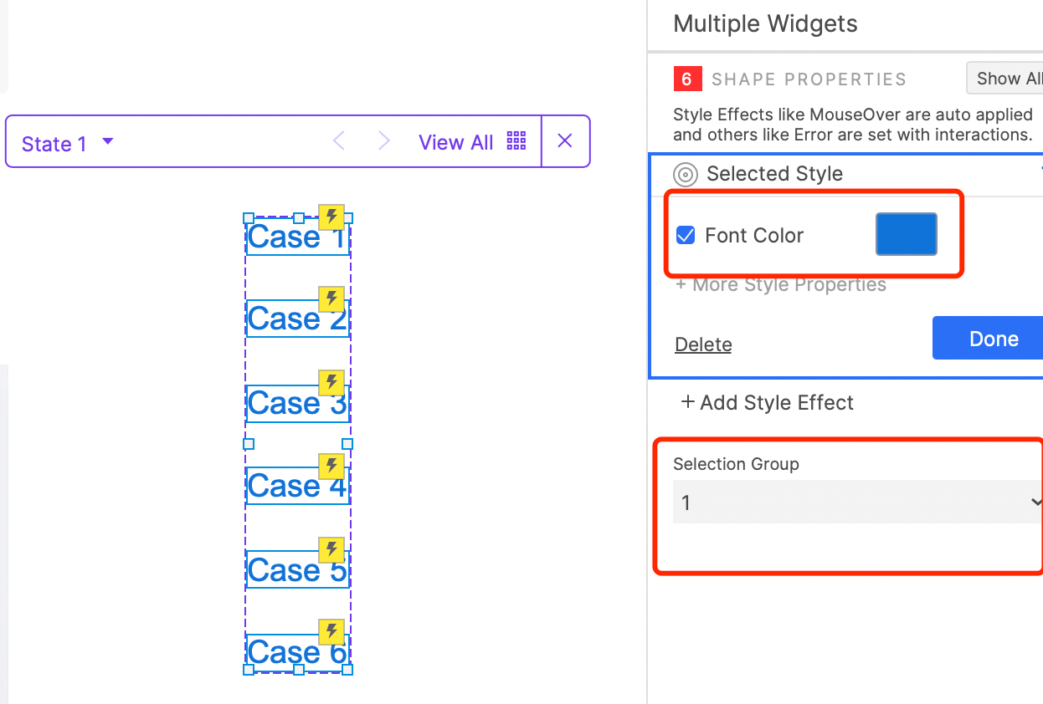Go to the previous dynamic panel state
The height and width of the screenshot is (704, 1043).
pyautogui.click(x=339, y=141)
